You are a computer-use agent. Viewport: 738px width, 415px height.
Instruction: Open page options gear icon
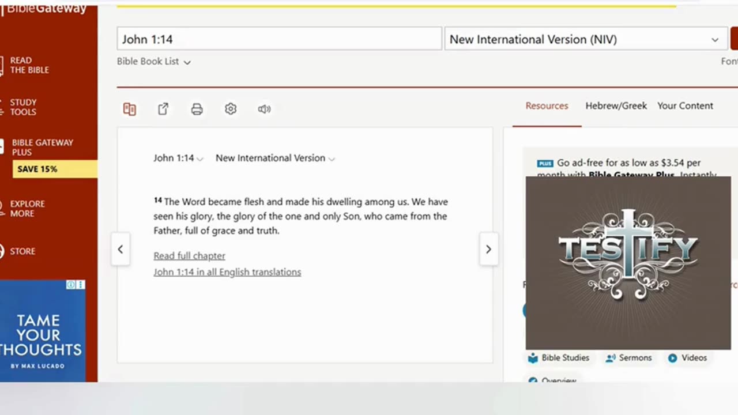231,109
